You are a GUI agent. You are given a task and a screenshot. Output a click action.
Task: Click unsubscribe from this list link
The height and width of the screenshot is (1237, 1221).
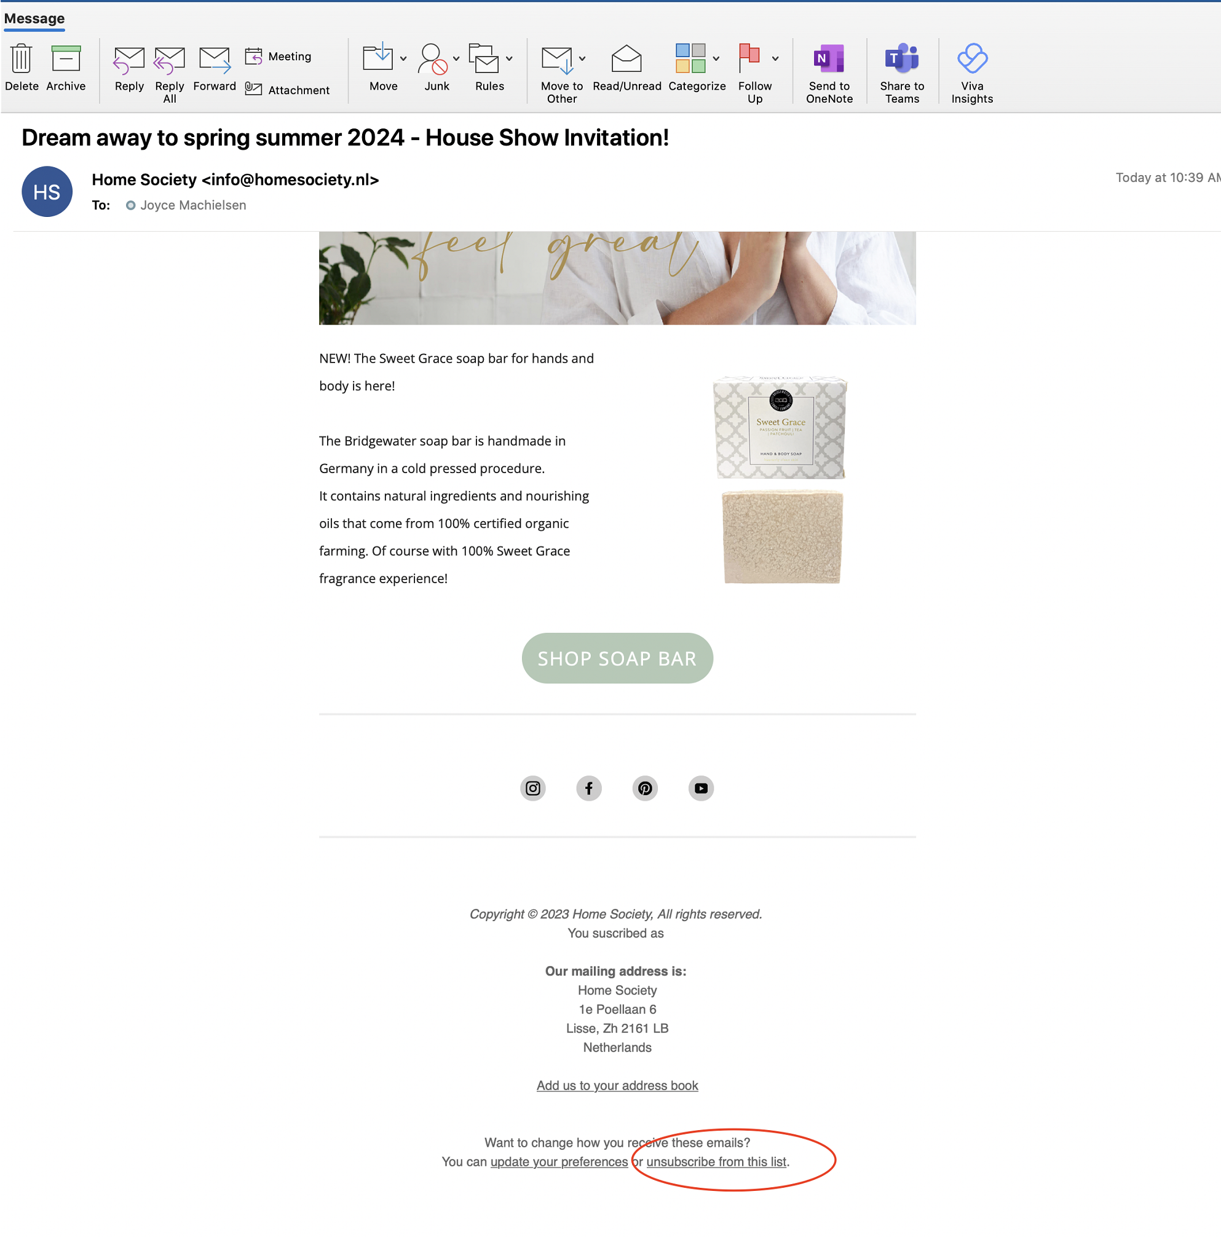coord(716,1161)
